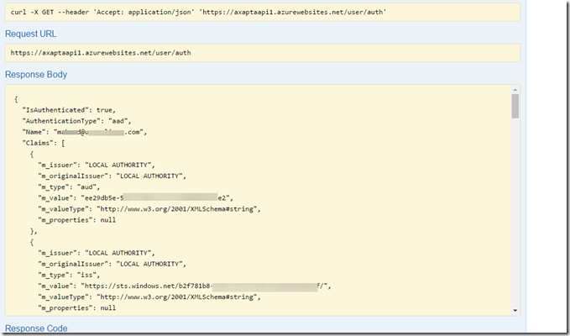Click the second "m_properties": null line
The width and height of the screenshot is (570, 336).
(77, 308)
